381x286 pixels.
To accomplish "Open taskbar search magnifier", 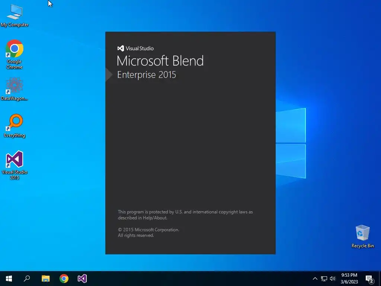I will tap(27, 279).
